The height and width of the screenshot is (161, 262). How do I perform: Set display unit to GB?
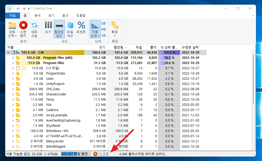point(104,24)
